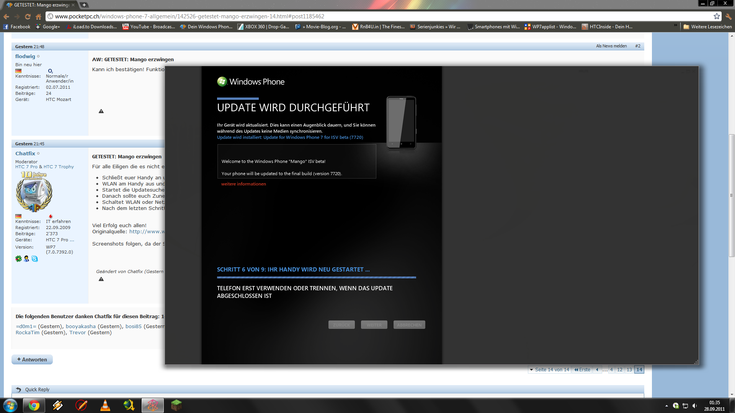Click the Quick Reply header arrow icon
This screenshot has height=413, width=735.
(18, 389)
